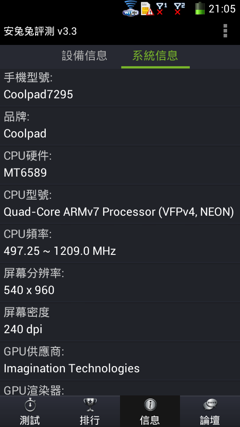Select the MT6589 CPU hardware row
This screenshot has height=427, width=240.
tap(120, 165)
